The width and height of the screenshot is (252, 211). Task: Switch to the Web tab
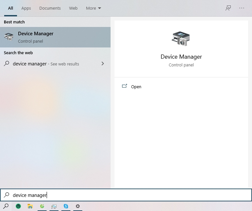[73, 8]
